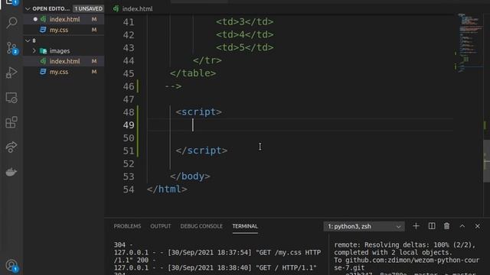Open Accounts menu icon
This screenshot has width=490, height=275.
click(11, 266)
